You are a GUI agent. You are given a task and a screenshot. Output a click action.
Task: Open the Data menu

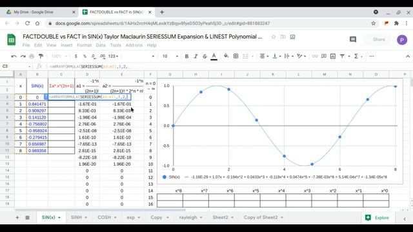pos(101,45)
